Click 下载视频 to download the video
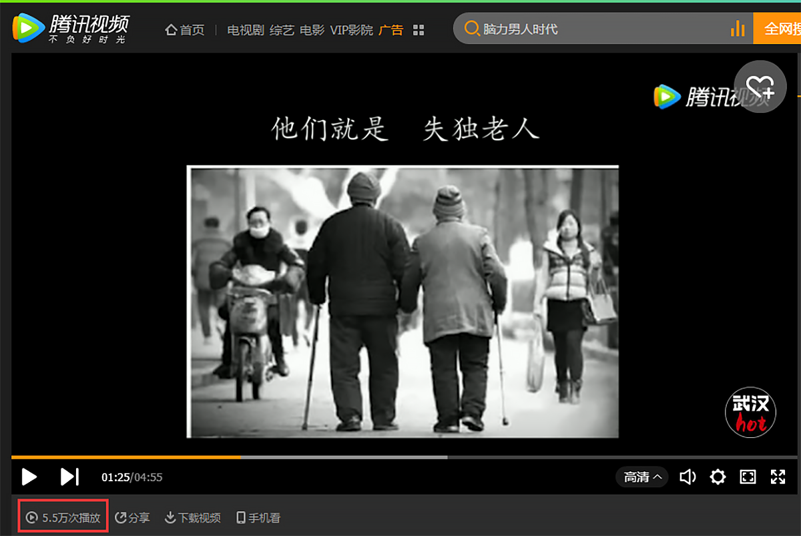Image resolution: width=801 pixels, height=536 pixels. [x=192, y=517]
